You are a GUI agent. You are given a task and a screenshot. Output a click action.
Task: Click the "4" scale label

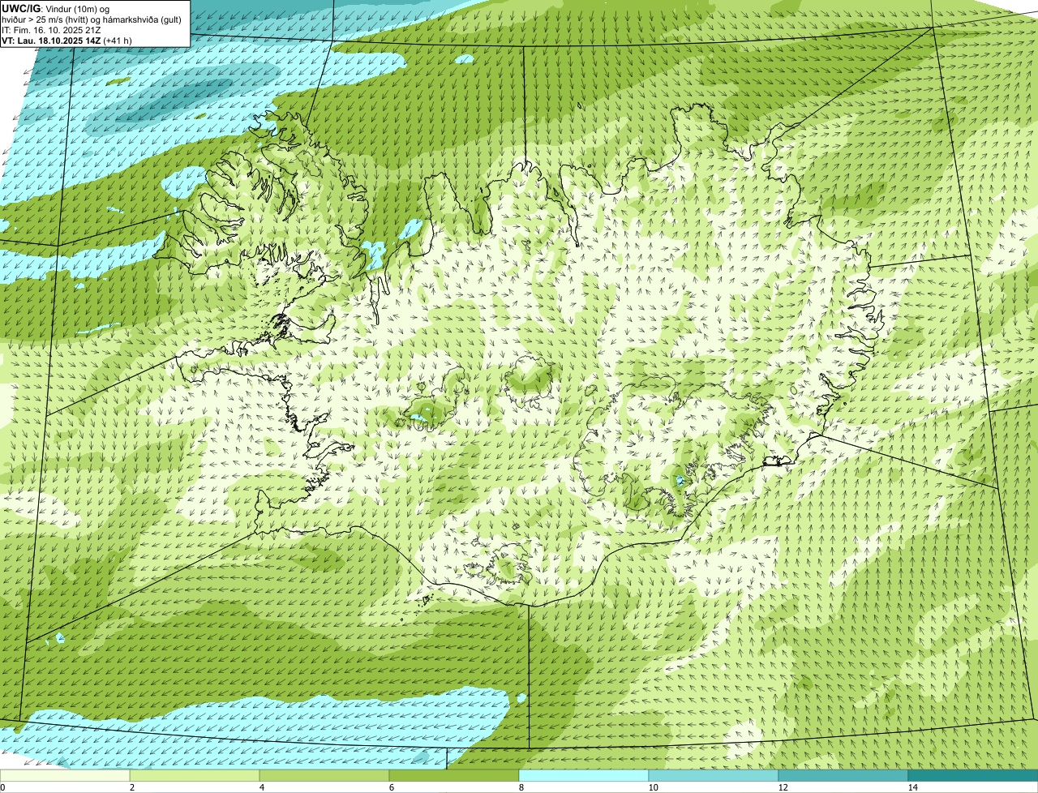(261, 787)
